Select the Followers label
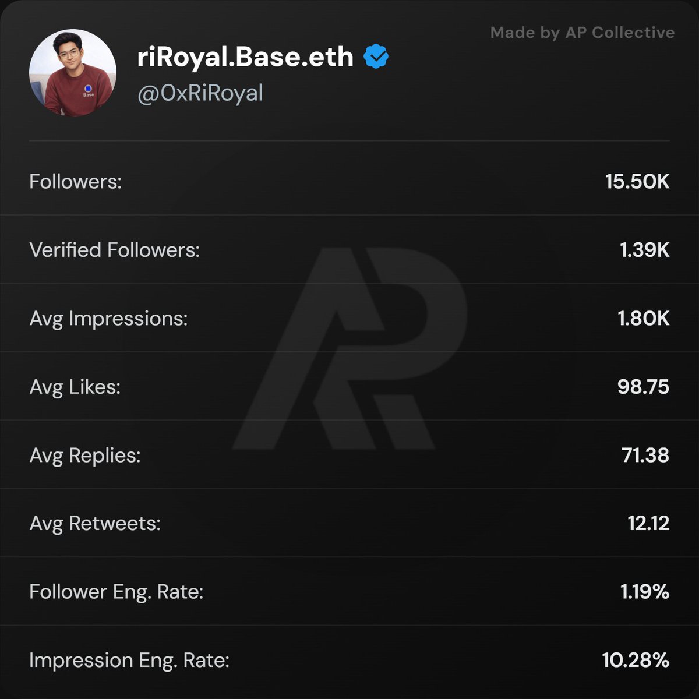 [75, 182]
